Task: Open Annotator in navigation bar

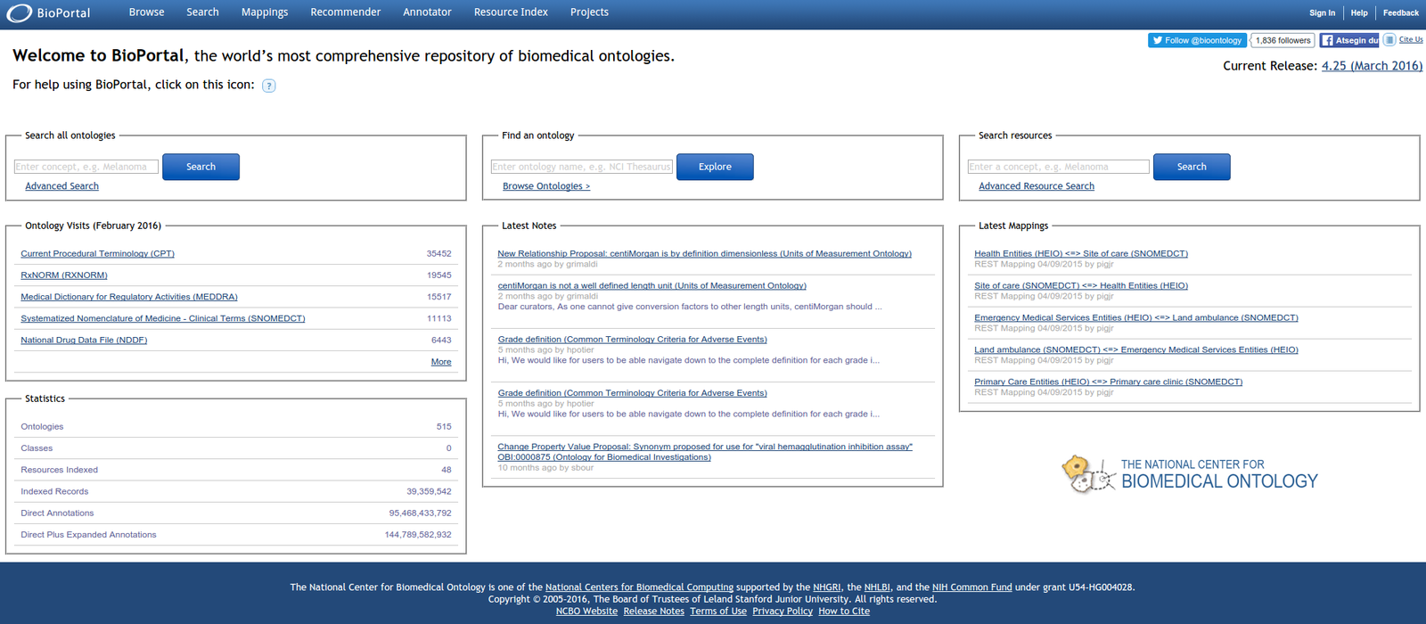Action: 427,12
